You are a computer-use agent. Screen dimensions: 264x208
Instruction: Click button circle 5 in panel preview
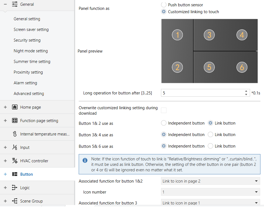tap(209, 67)
